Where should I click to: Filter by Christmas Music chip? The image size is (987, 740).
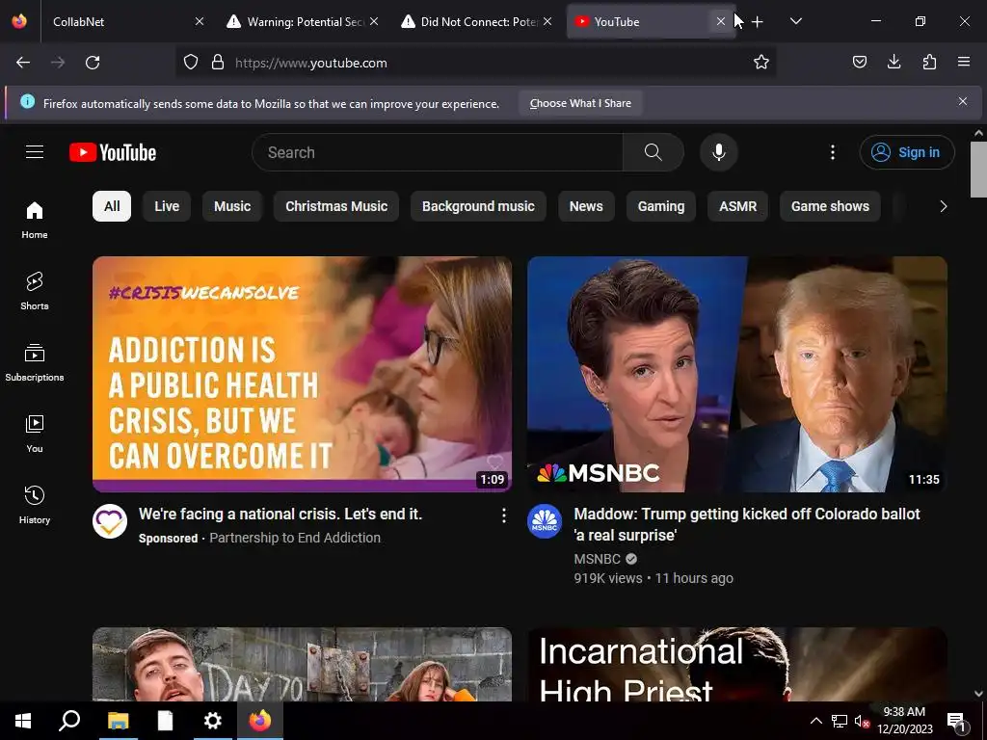click(336, 206)
